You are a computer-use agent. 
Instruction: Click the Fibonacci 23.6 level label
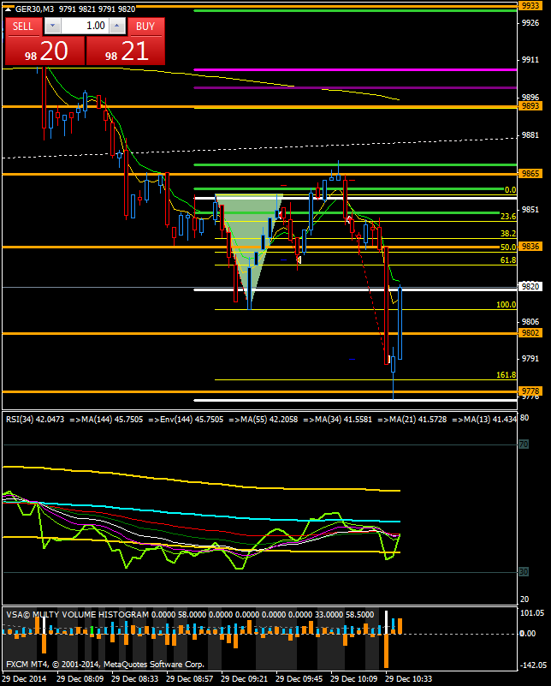507,217
